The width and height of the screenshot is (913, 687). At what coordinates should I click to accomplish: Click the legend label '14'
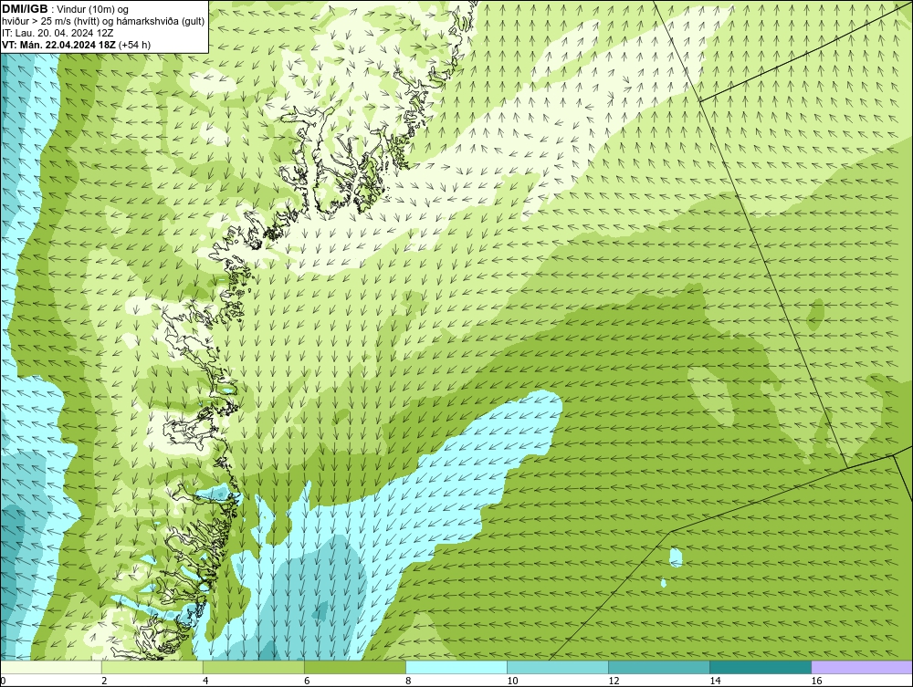pos(715,682)
